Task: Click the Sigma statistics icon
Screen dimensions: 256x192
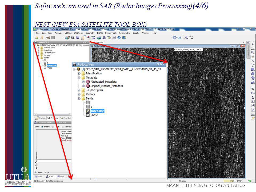Action: pyautogui.click(x=253, y=97)
